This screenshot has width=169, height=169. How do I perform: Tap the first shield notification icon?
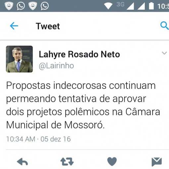[9, 6]
